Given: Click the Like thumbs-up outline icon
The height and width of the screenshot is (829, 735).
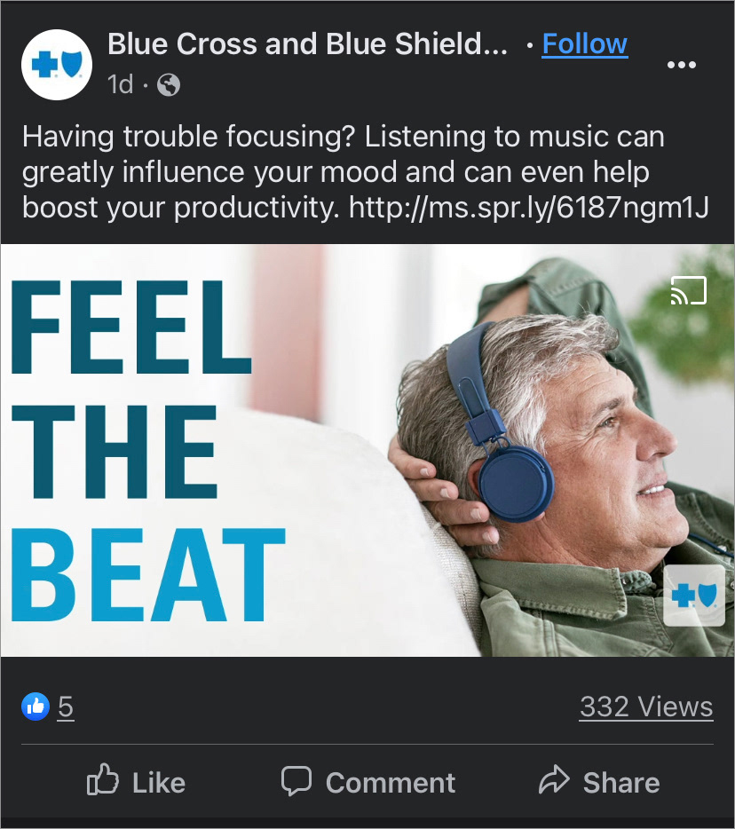Looking at the screenshot, I should [x=102, y=779].
